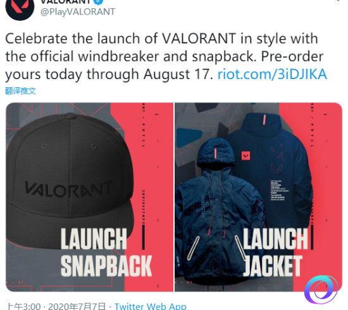The height and width of the screenshot is (310, 348).
Task: Open the tweet options caret
Action: click(339, 1)
